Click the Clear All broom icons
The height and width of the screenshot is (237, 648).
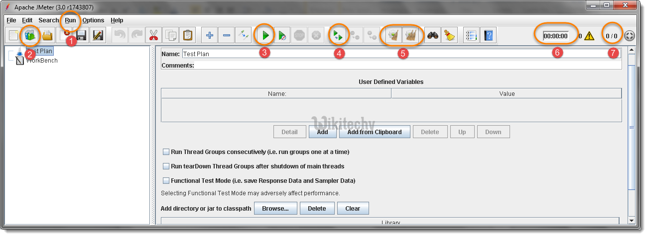click(411, 35)
